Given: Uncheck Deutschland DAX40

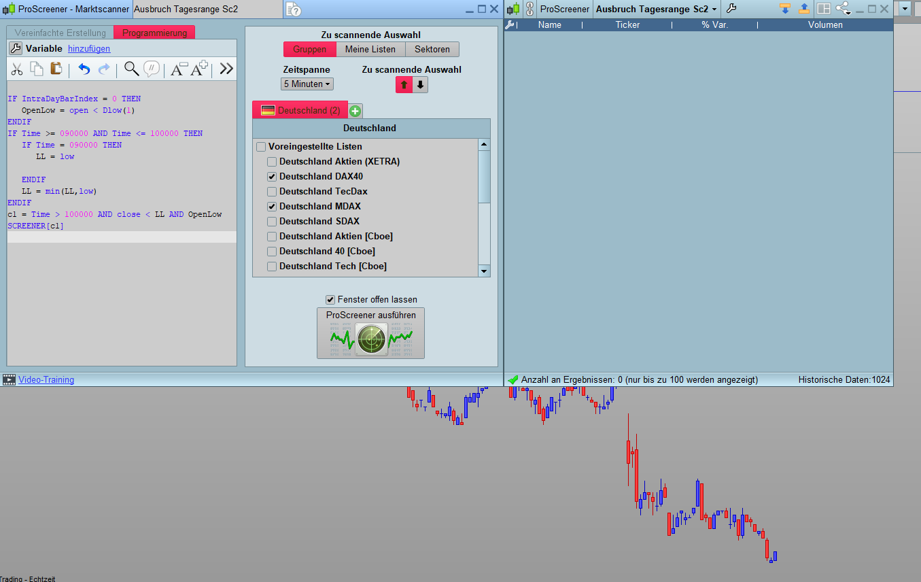Looking at the screenshot, I should 272,177.
